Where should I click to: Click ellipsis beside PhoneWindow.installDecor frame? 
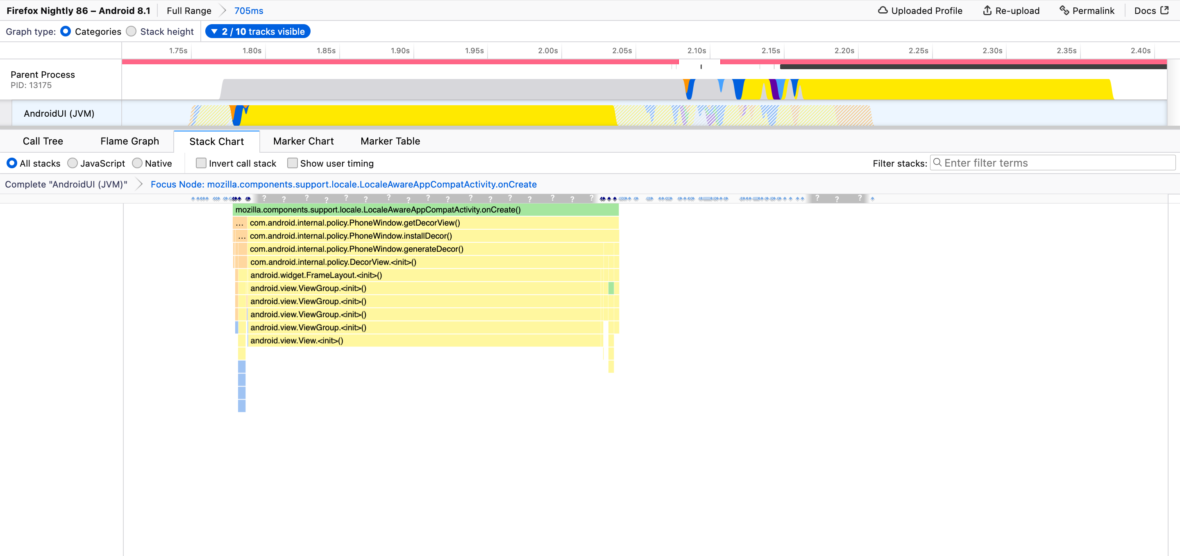pos(241,236)
